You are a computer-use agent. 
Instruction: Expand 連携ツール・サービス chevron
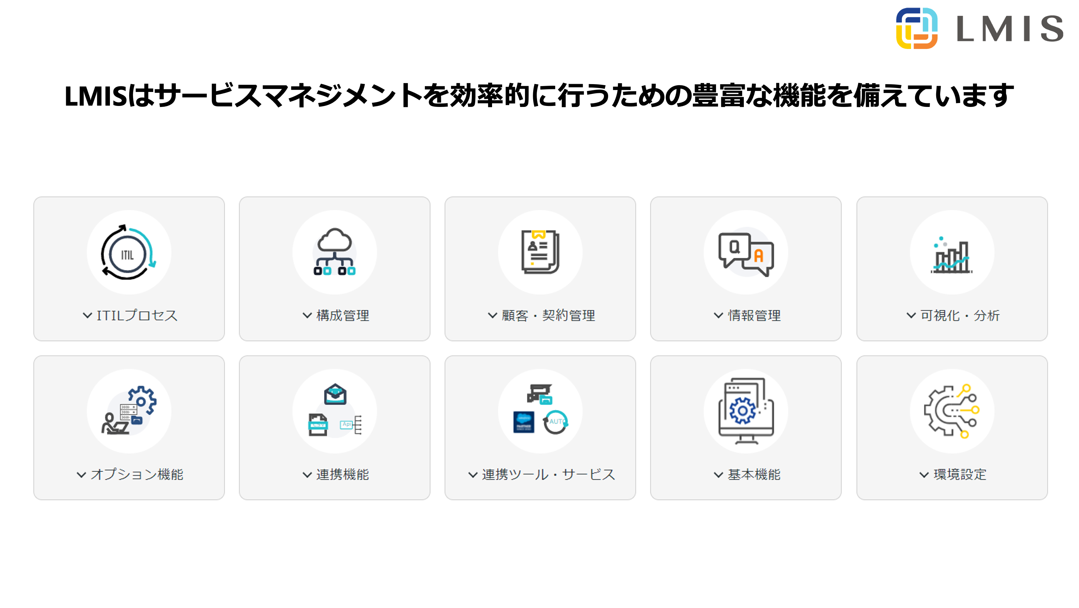click(x=472, y=475)
